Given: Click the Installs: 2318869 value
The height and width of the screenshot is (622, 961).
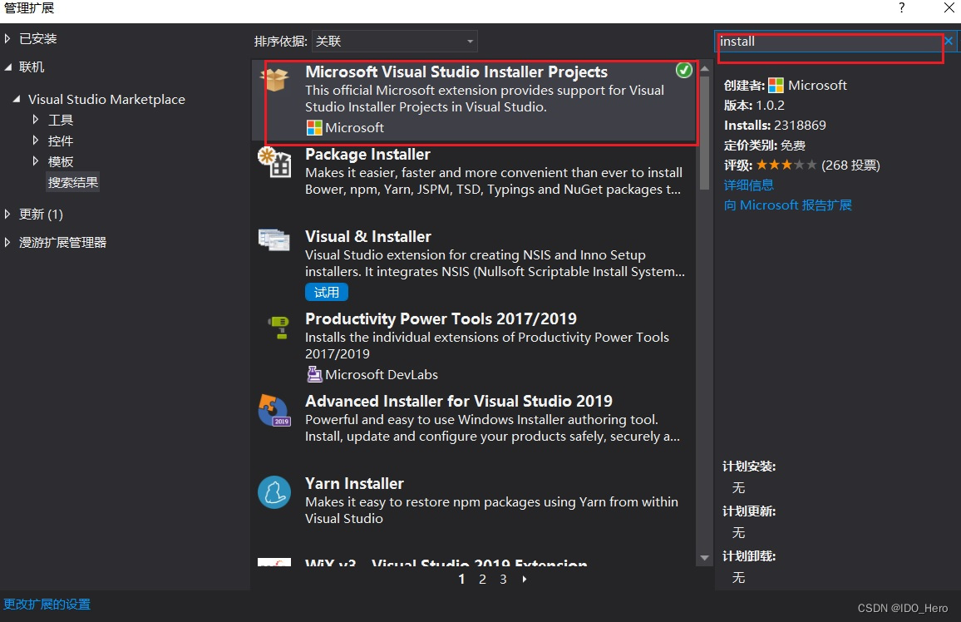Looking at the screenshot, I should click(800, 125).
